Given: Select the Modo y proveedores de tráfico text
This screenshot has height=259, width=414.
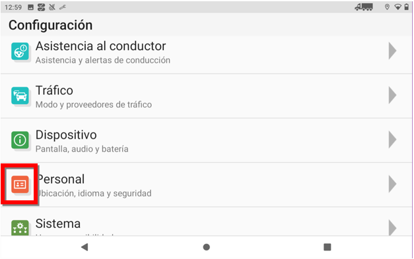Looking at the screenshot, I should pos(94,105).
